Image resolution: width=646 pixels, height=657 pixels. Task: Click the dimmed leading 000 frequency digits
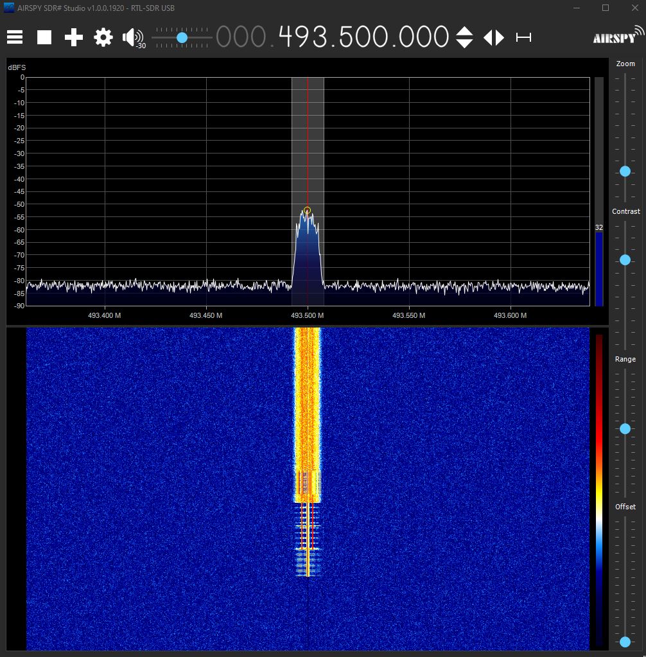pyautogui.click(x=240, y=37)
